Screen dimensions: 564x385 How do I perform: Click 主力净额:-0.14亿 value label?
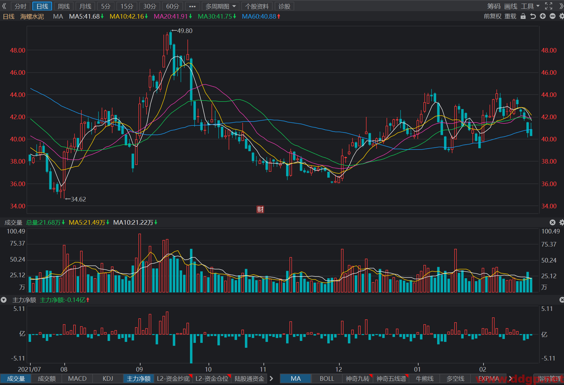64,300
